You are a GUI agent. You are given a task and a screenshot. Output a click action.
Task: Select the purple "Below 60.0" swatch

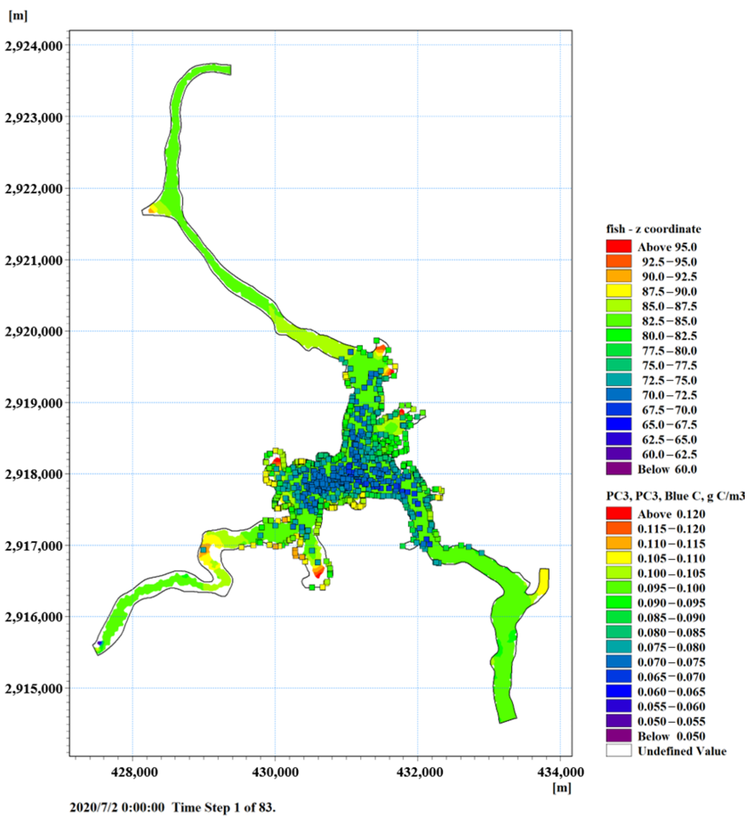(618, 469)
